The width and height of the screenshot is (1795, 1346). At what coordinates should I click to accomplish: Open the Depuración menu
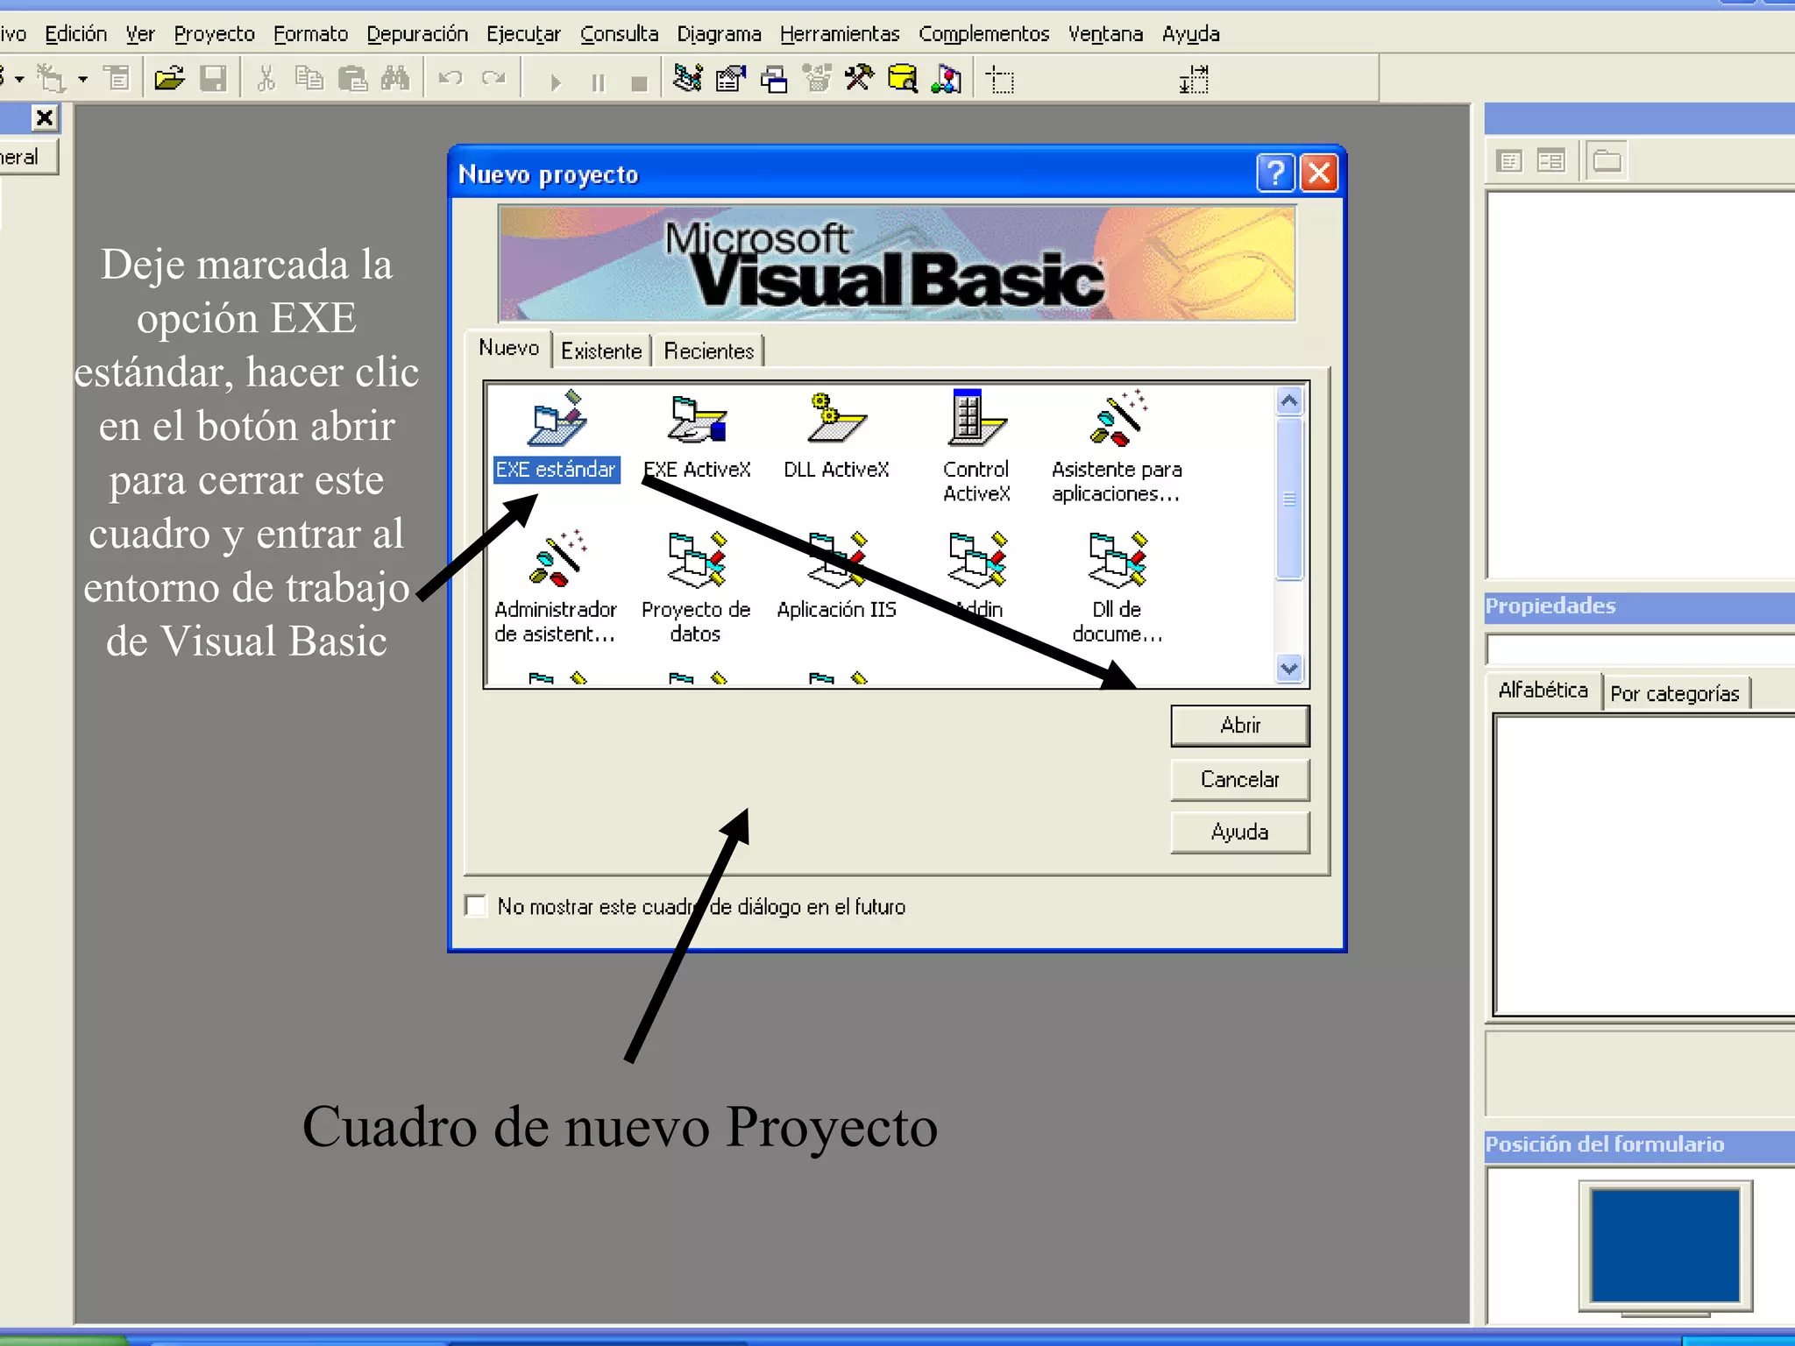click(x=417, y=34)
